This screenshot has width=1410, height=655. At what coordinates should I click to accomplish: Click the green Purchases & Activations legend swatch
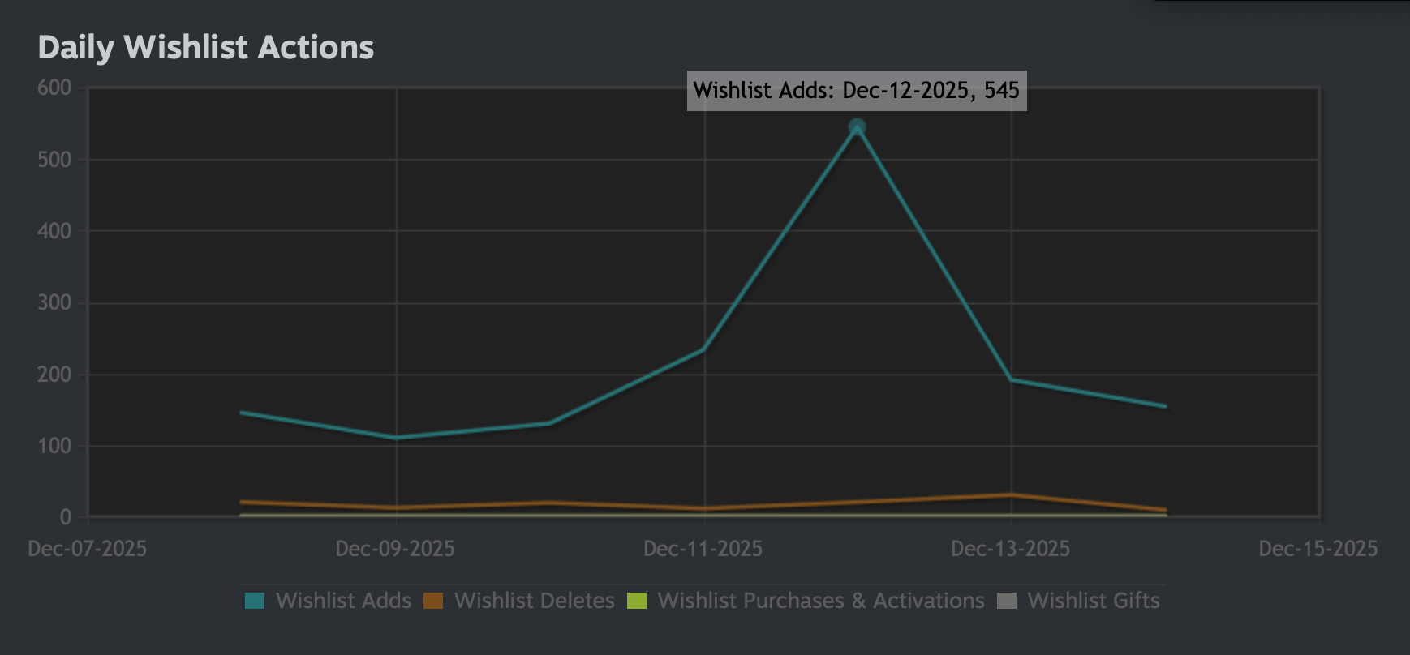[637, 601]
